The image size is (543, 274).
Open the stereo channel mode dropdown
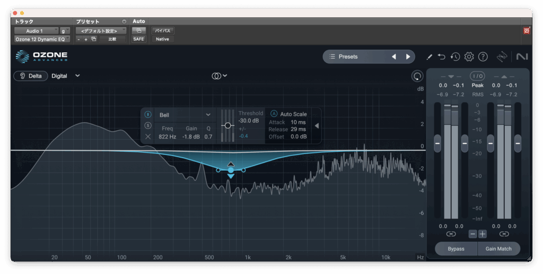(x=220, y=76)
